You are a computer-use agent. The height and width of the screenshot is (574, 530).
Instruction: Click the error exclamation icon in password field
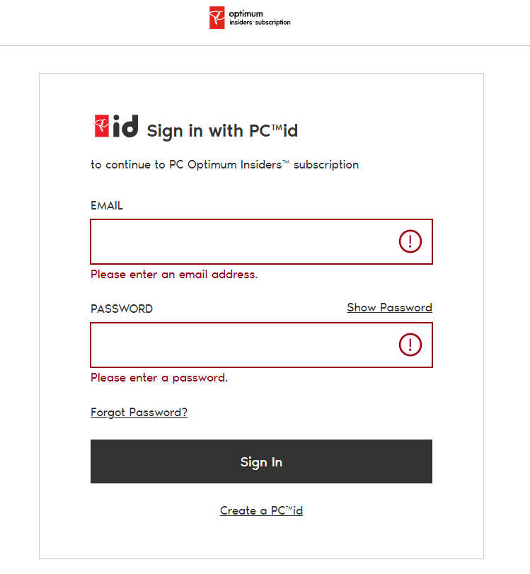410,345
